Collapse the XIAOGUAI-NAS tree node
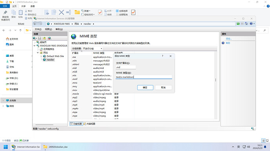 click(x=34, y=46)
